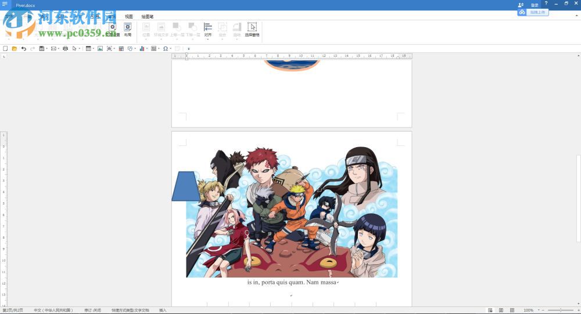The image size is (581, 314).
Task: Select the Naruto characters picture
Action: click(292, 211)
